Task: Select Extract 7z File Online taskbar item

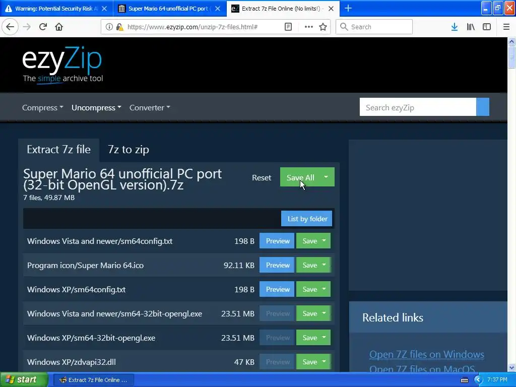Action: click(x=93, y=380)
